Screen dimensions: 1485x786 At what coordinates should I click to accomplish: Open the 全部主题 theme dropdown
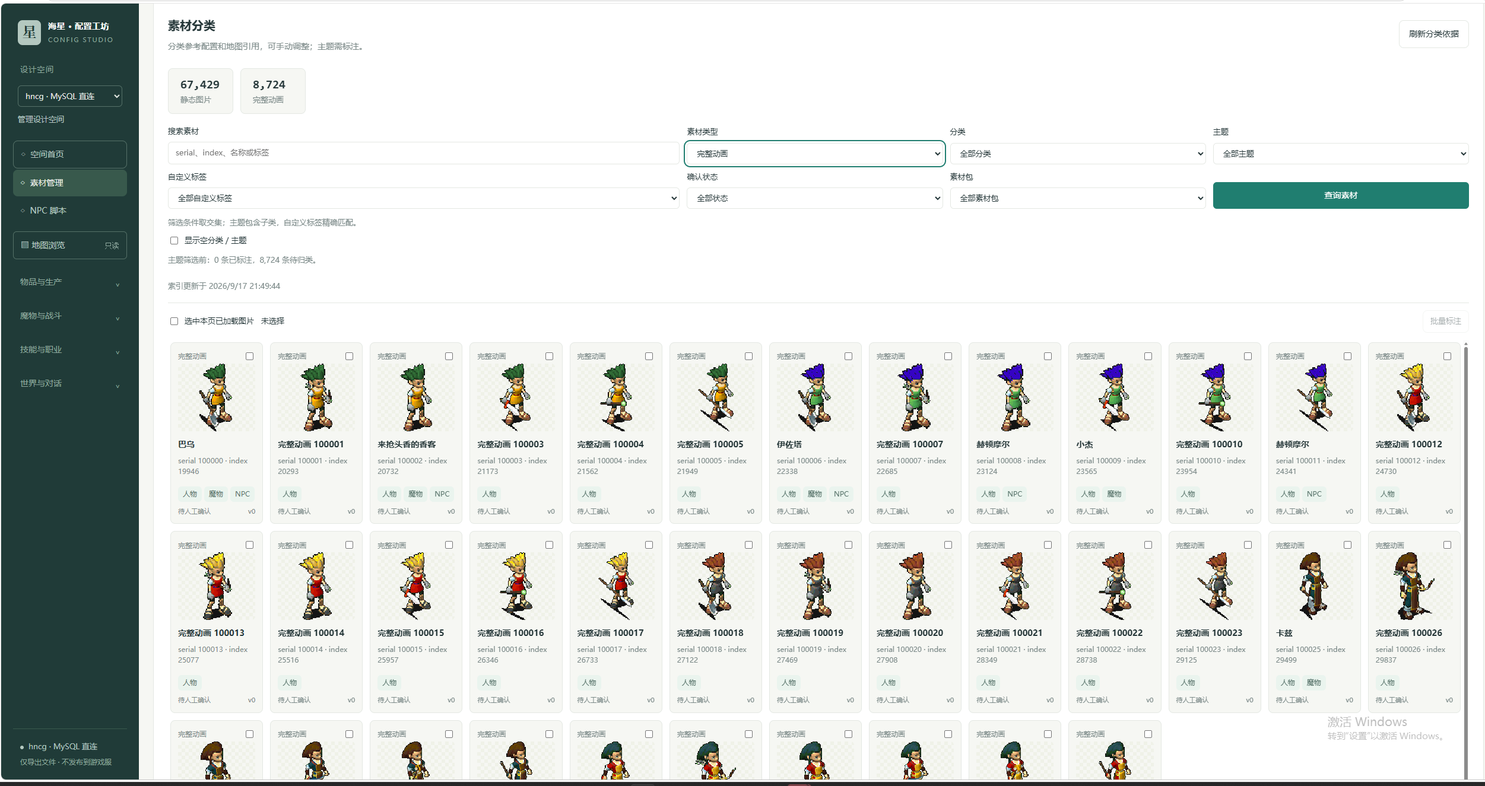pos(1341,154)
